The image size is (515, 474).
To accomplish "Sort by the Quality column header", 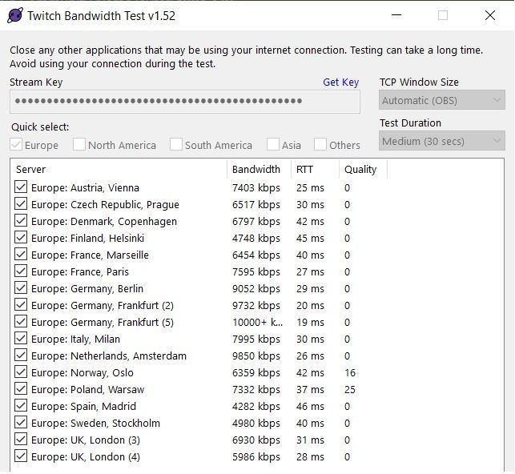I will pyautogui.click(x=364, y=170).
